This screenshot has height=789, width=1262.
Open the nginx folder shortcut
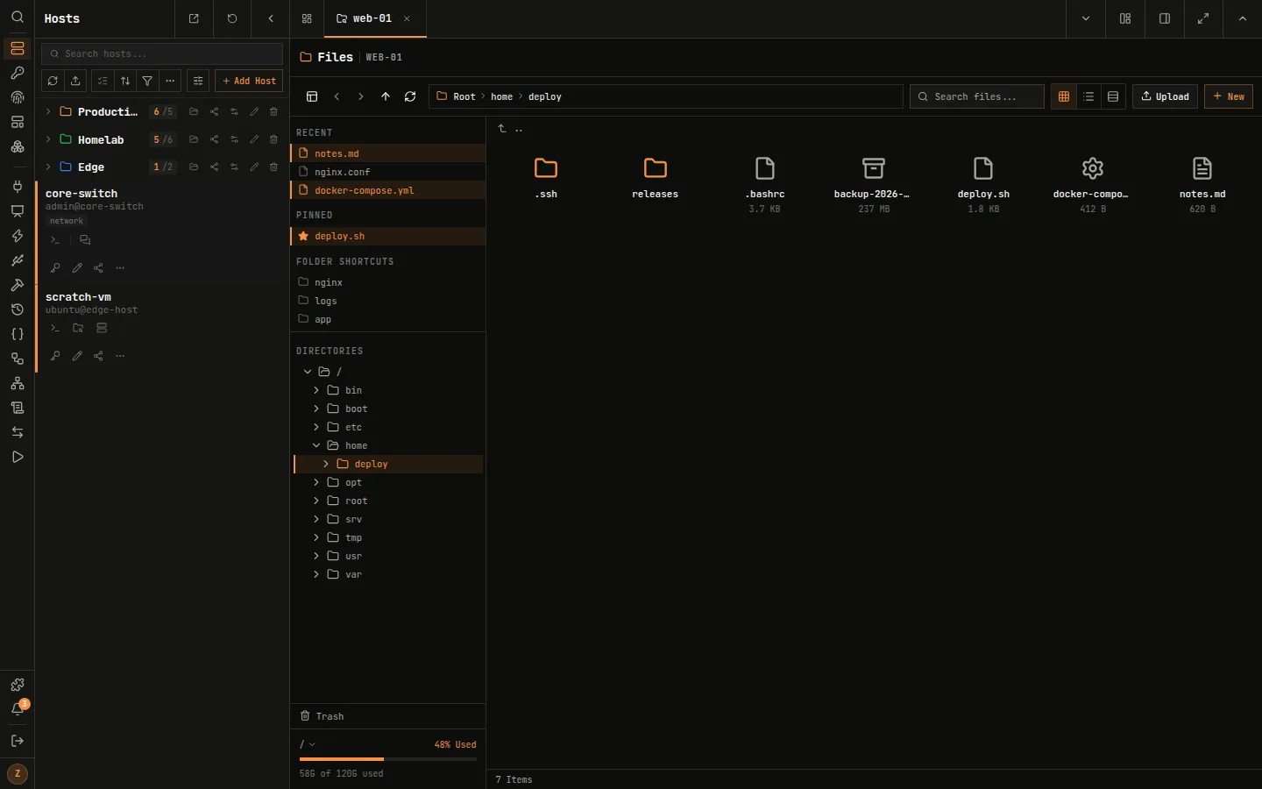(388, 282)
